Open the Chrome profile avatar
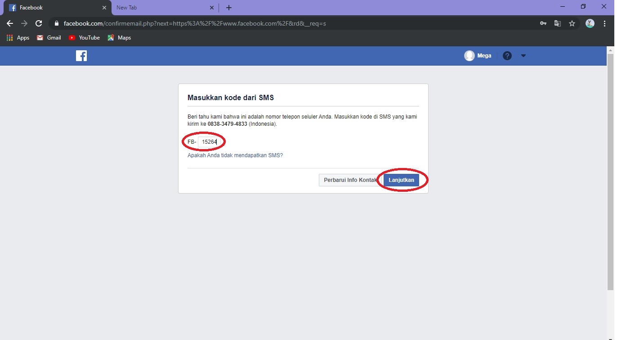This screenshot has width=617, height=340. (590, 23)
